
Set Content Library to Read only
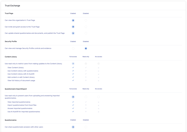[x=86, y=64]
